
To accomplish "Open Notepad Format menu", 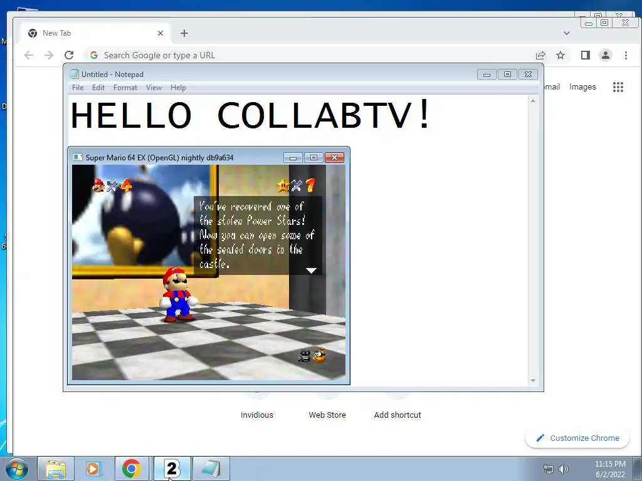I will click(x=125, y=88).
